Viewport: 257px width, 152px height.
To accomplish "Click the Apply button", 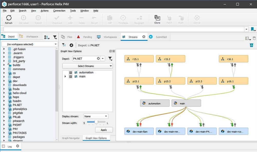I will coord(104,130).
